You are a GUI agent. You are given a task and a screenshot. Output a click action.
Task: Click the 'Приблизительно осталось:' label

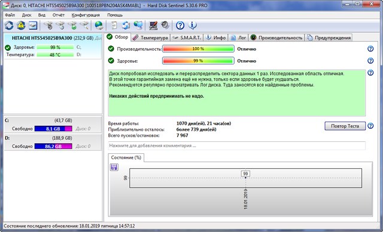136,129
